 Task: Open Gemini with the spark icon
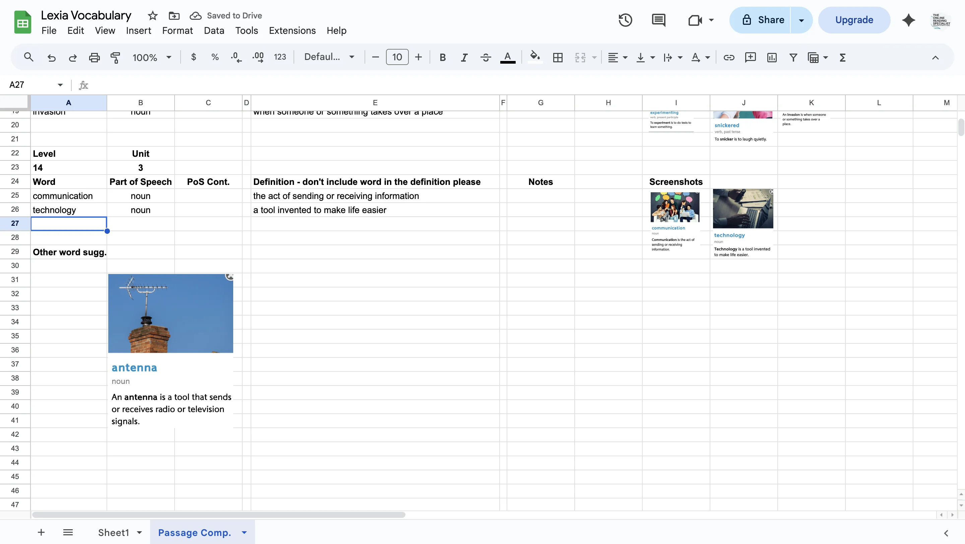point(908,20)
